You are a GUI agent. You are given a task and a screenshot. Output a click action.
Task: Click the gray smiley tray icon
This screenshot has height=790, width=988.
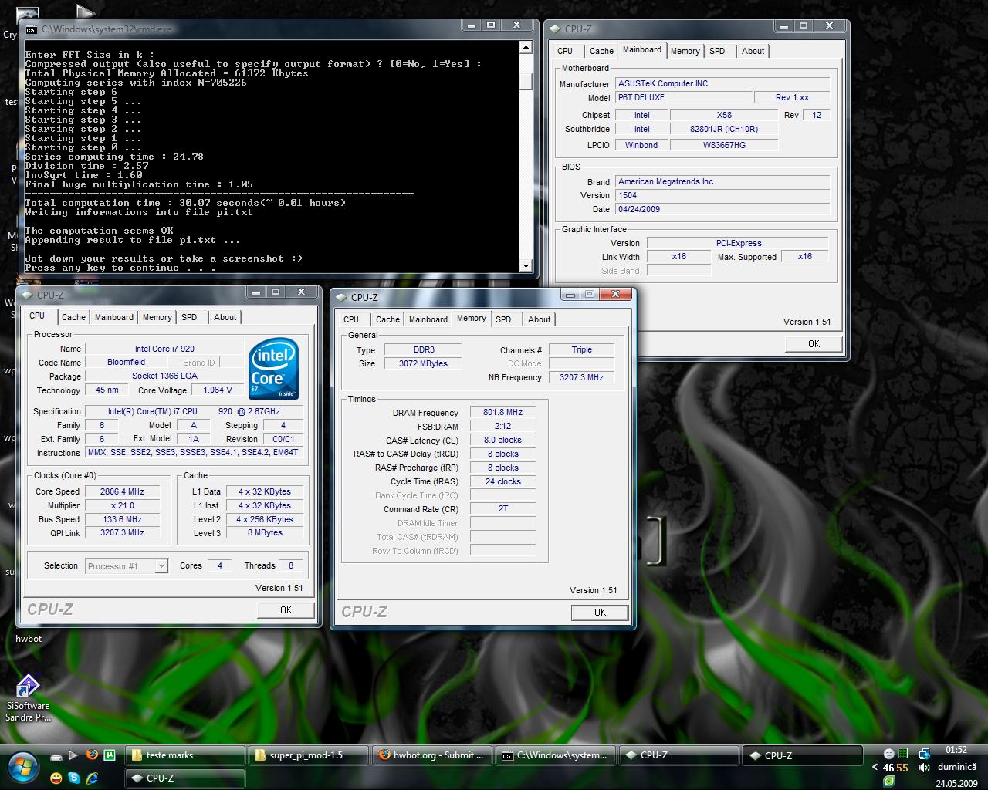(x=888, y=754)
